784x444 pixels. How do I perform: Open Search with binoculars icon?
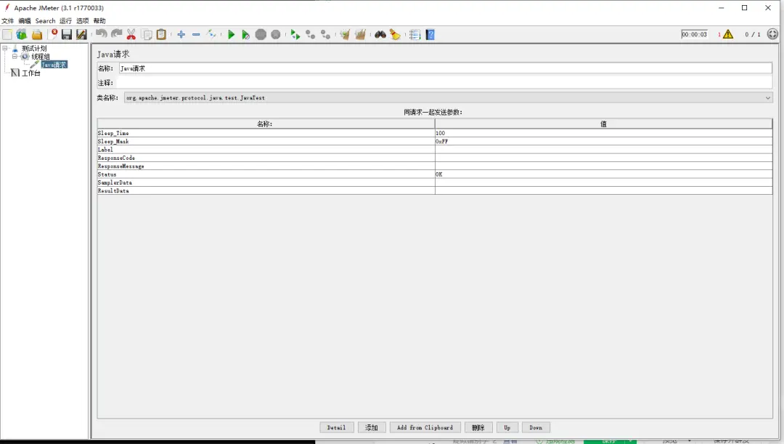pyautogui.click(x=380, y=35)
